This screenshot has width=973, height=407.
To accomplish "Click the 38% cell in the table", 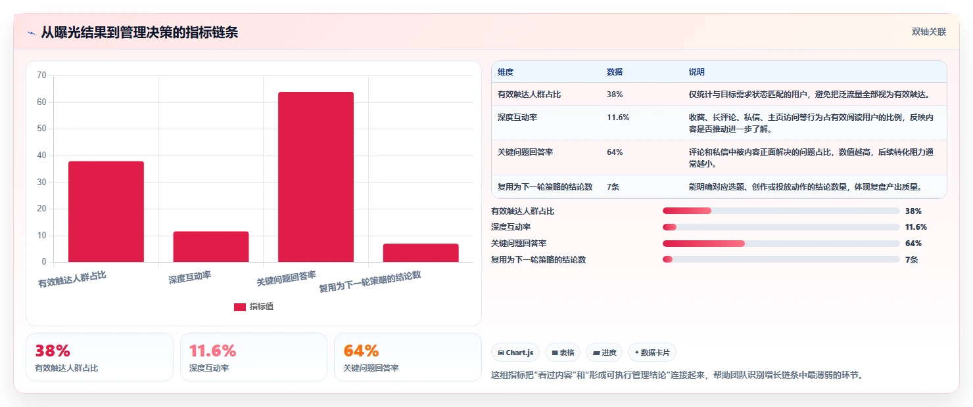I will click(x=615, y=95).
